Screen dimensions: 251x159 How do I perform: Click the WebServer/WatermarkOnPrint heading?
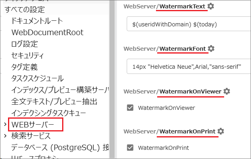coord(170,131)
